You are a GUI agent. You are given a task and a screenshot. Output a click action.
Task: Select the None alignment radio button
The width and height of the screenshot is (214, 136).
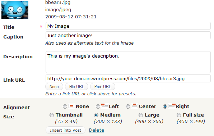coord(65,106)
